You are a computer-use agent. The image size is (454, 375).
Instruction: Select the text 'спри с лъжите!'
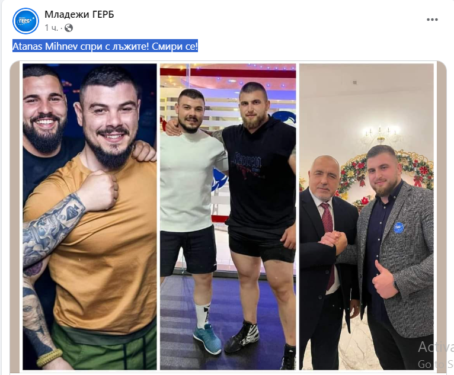114,46
